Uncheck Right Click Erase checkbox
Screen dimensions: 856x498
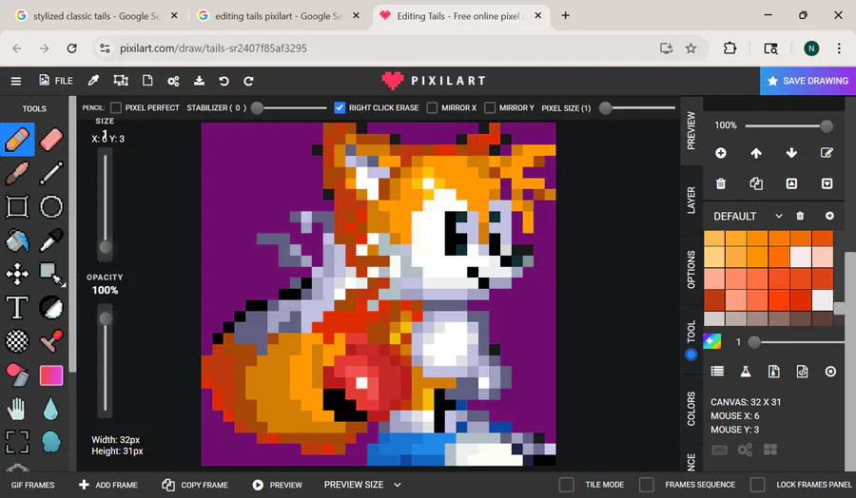[340, 107]
